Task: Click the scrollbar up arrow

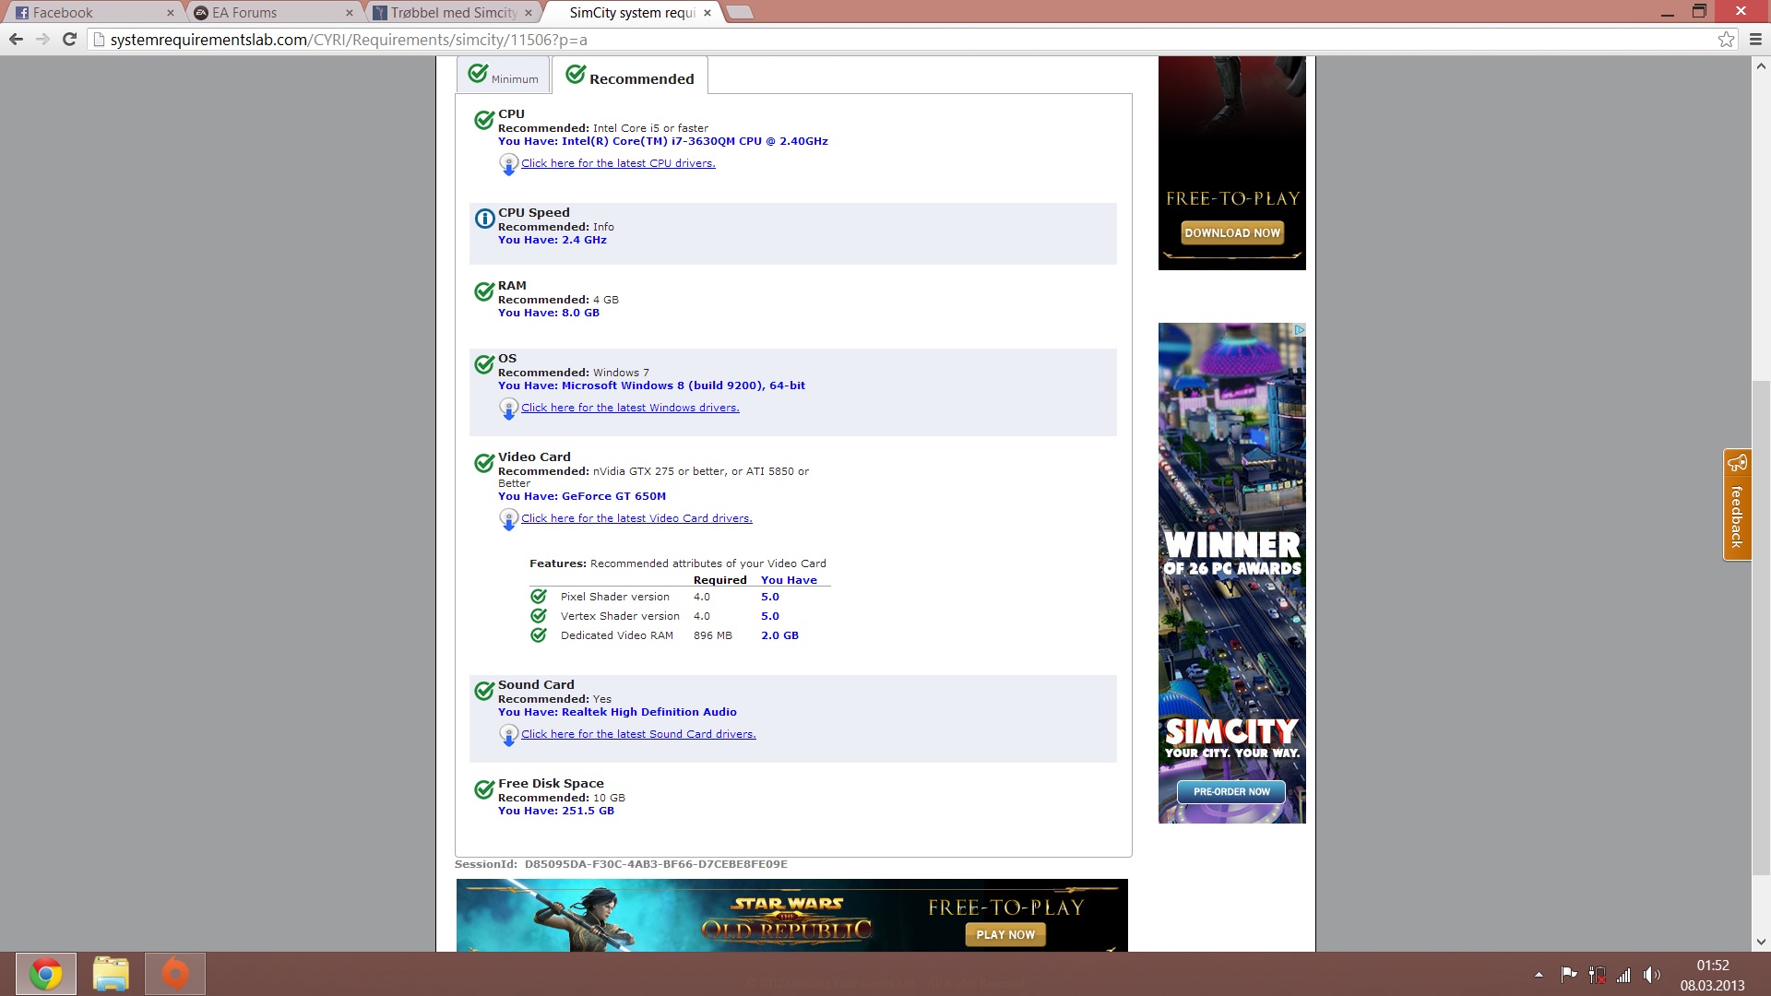Action: pos(1761,66)
